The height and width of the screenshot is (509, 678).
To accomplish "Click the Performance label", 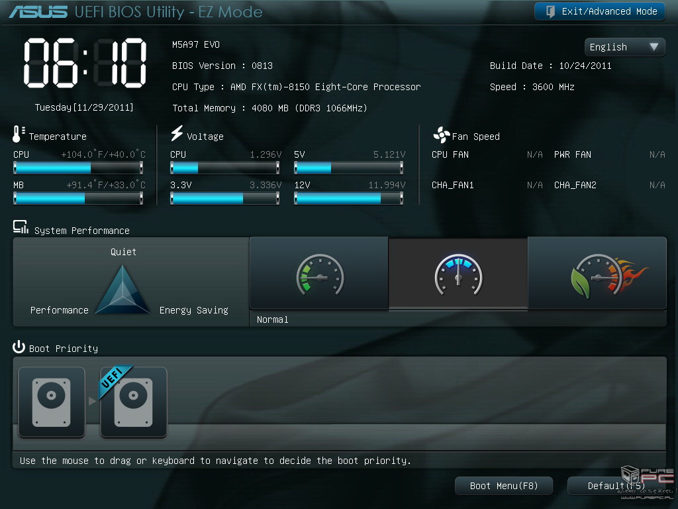I will pos(59,310).
